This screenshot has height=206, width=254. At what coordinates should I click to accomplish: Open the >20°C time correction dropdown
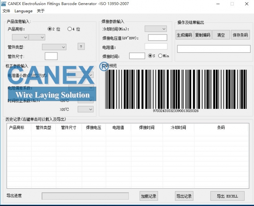click(x=86, y=109)
